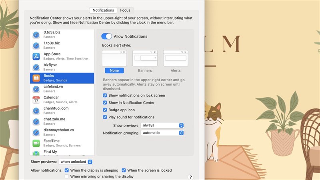Viewport: 320px width, 180px height.
Task: Click the Safari icon beside chat.zalo.me
Action: (x=36, y=122)
